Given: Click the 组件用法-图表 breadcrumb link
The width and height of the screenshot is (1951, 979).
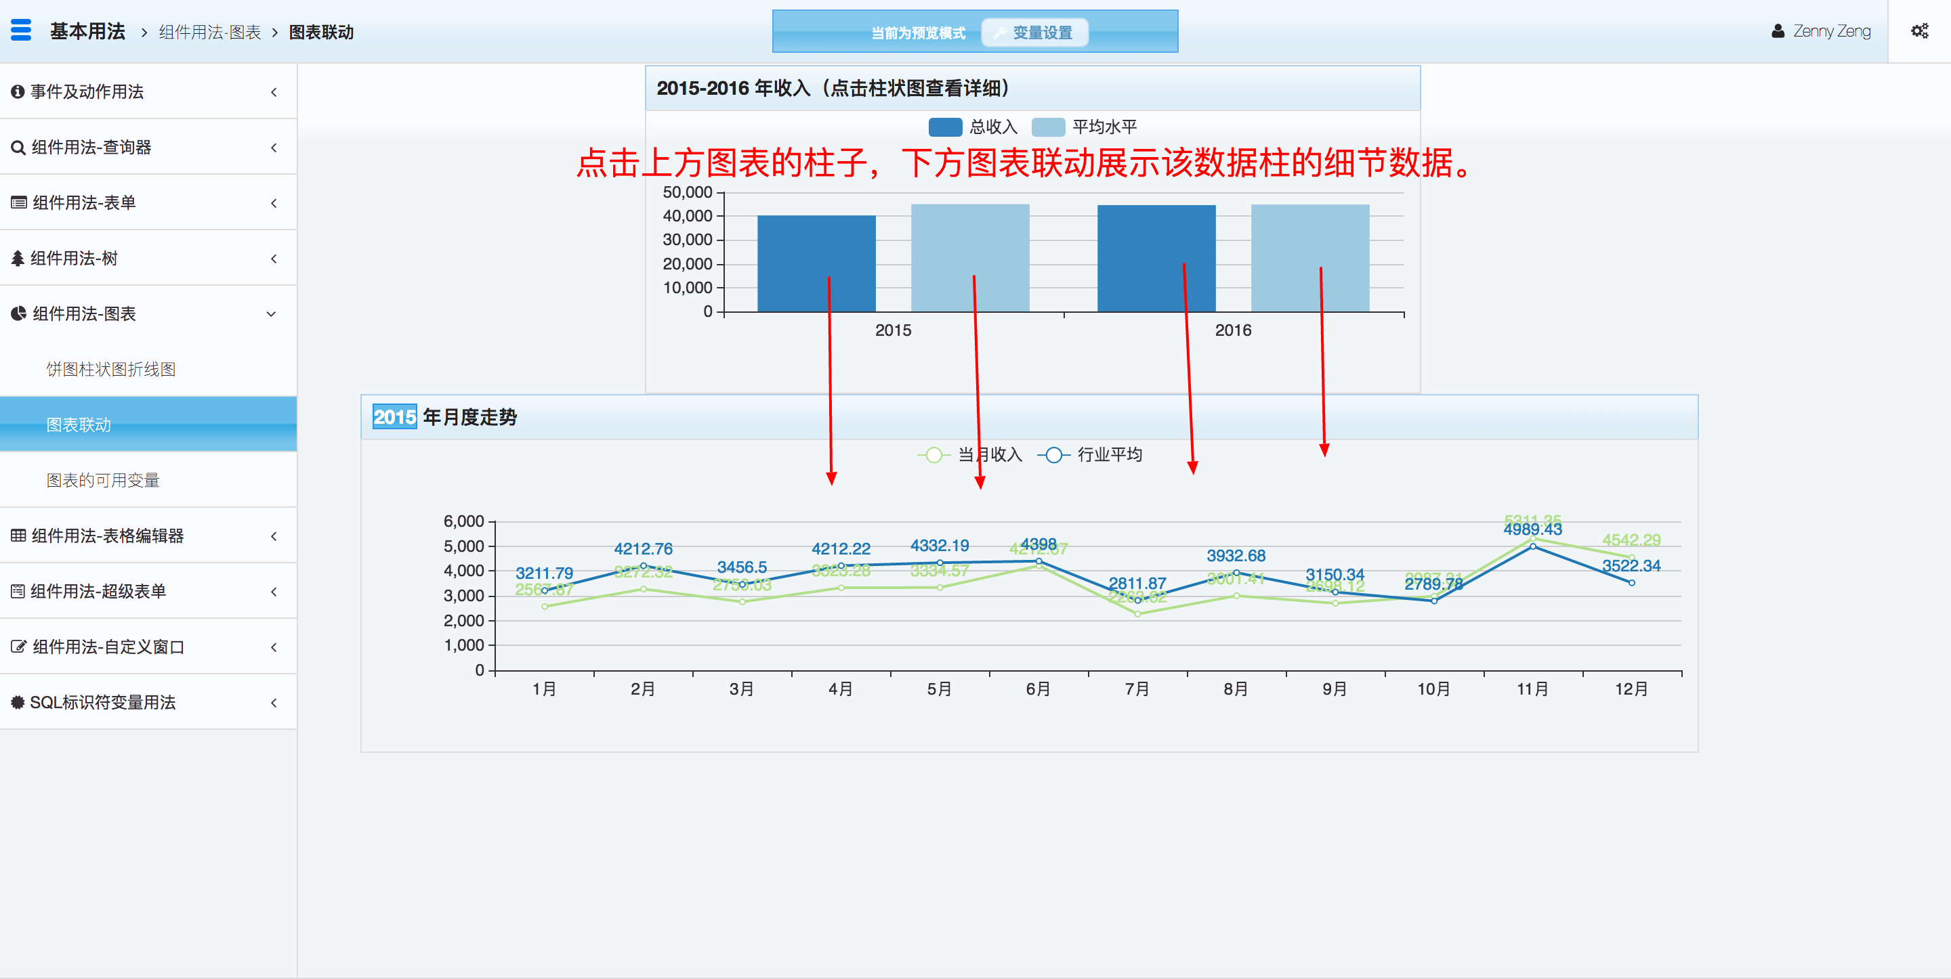Looking at the screenshot, I should [210, 32].
